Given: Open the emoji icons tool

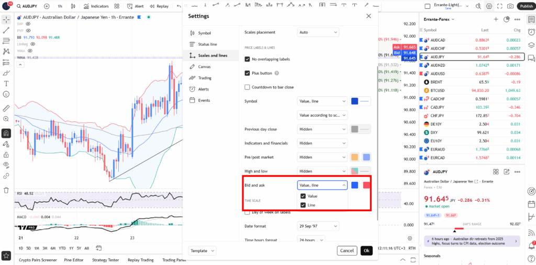Looking at the screenshot, I should (x=6, y=94).
